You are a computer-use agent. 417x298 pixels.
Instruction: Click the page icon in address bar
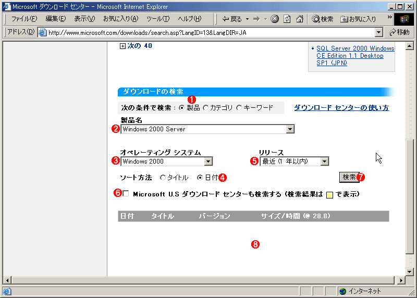click(42, 32)
